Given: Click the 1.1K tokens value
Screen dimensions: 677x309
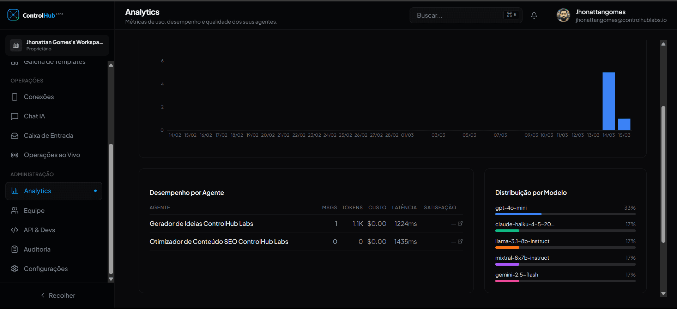Looking at the screenshot, I should (358, 223).
